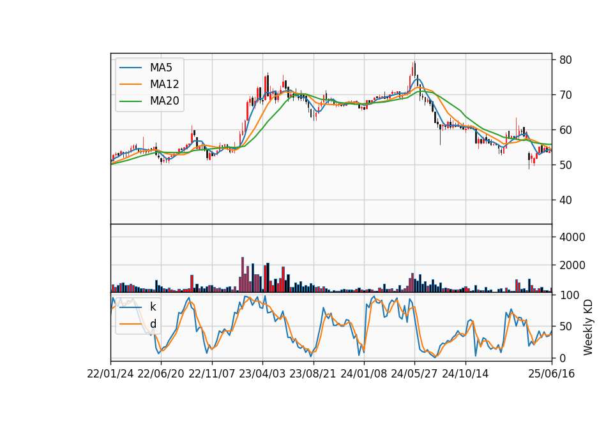Click the 24/05/27 date tick label

pyautogui.click(x=414, y=374)
